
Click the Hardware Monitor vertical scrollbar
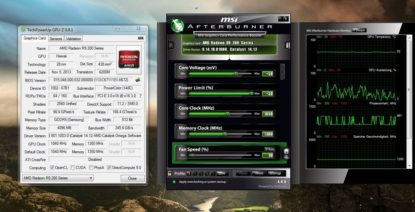click(409, 102)
